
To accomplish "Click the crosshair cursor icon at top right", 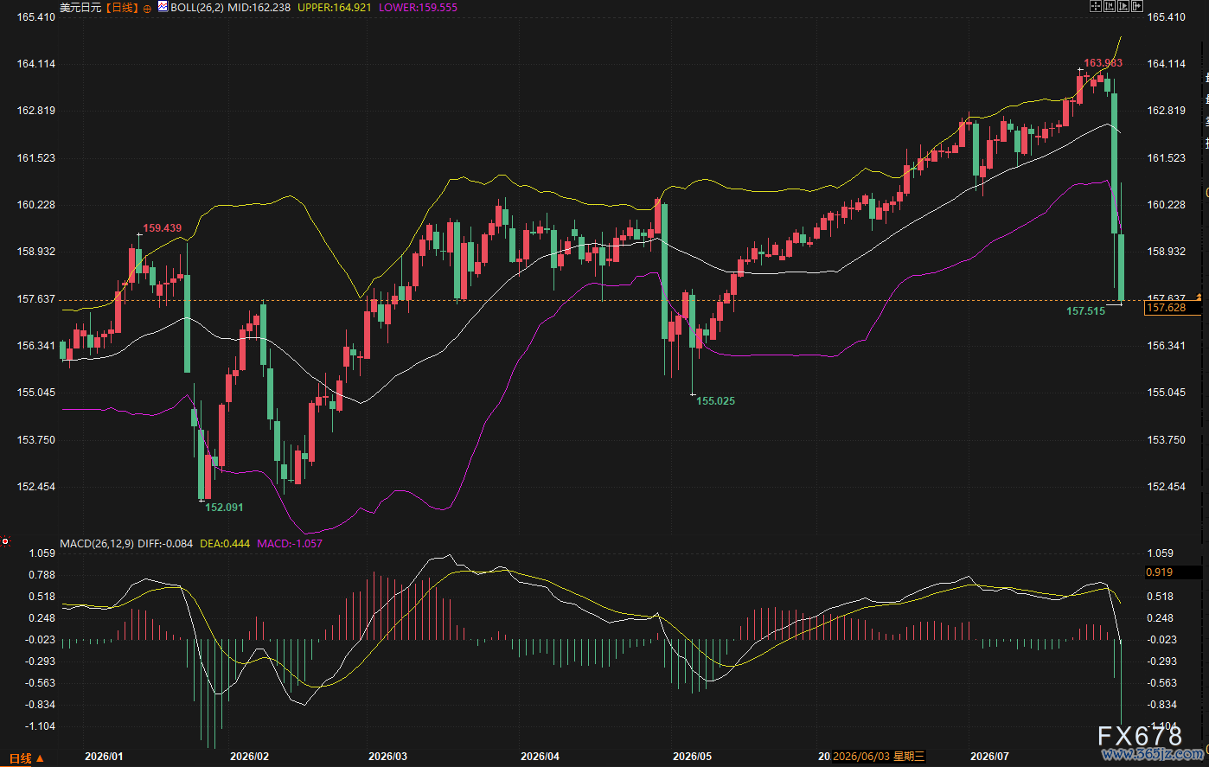I will click(x=1095, y=6).
